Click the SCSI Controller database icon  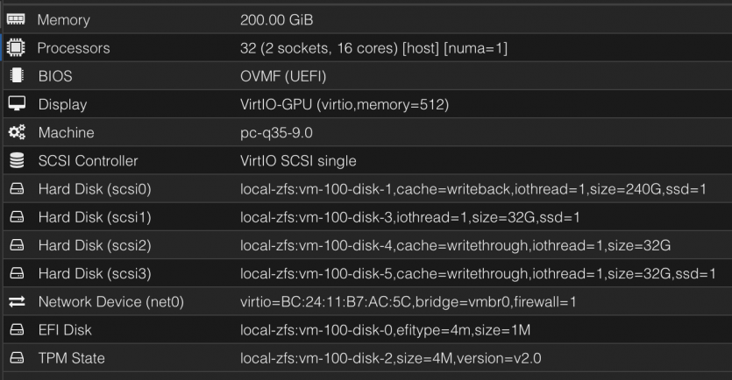[x=16, y=161]
